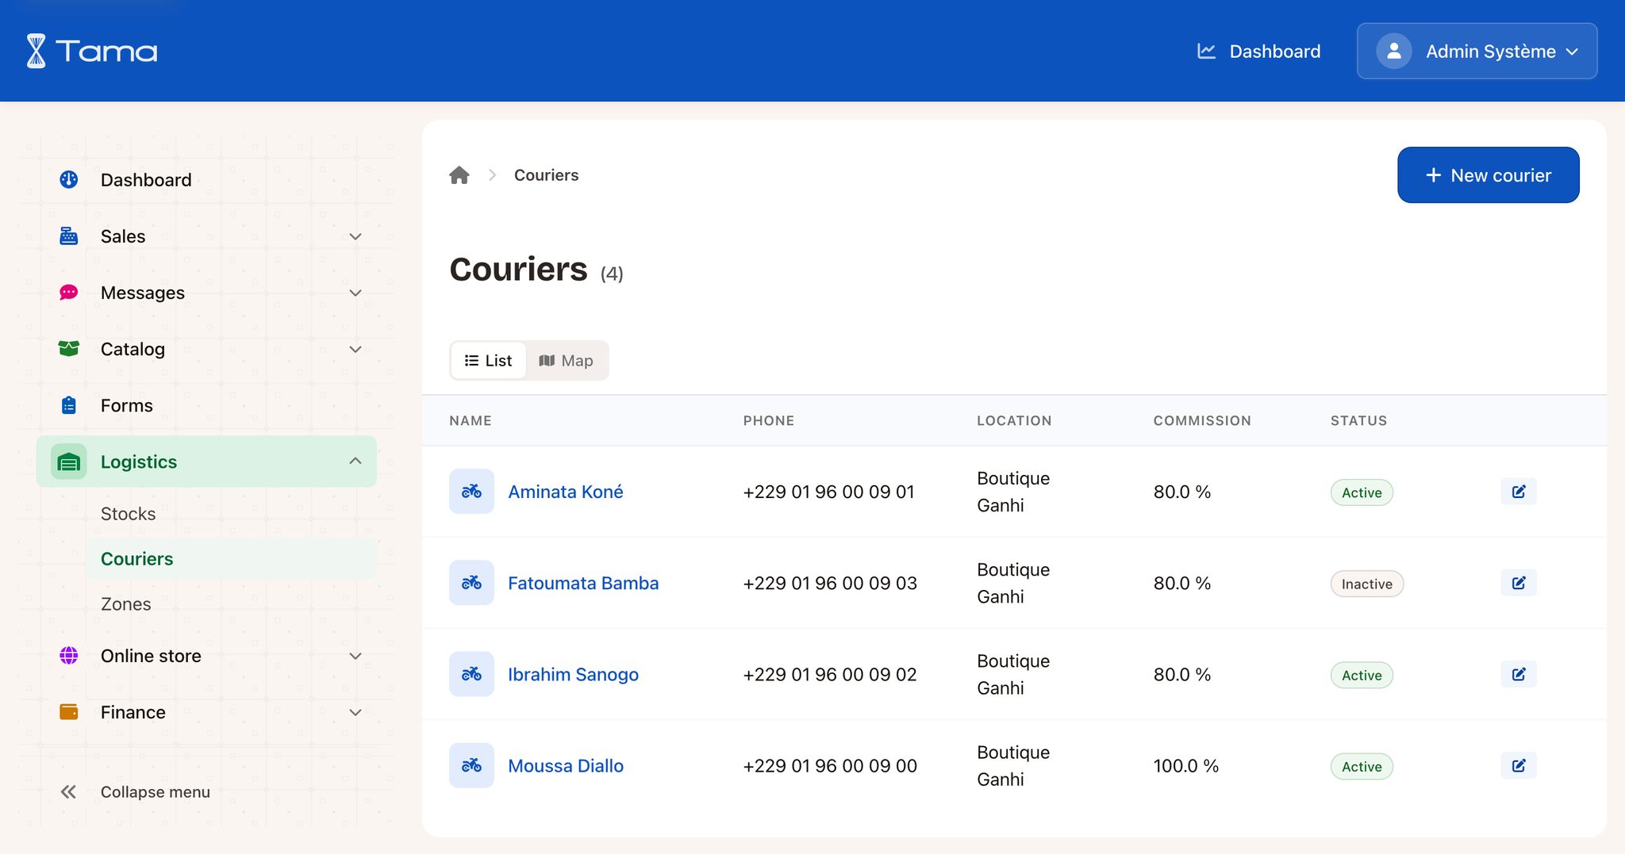Click motorcycle icon beside Aminata Koné

coord(471,492)
